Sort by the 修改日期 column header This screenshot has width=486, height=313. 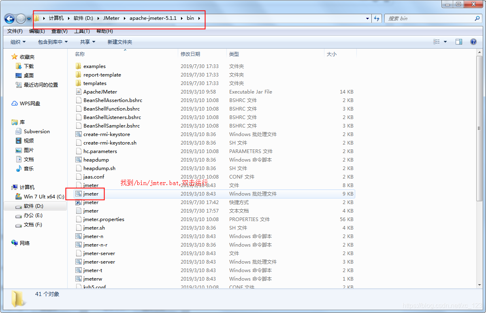coord(190,54)
